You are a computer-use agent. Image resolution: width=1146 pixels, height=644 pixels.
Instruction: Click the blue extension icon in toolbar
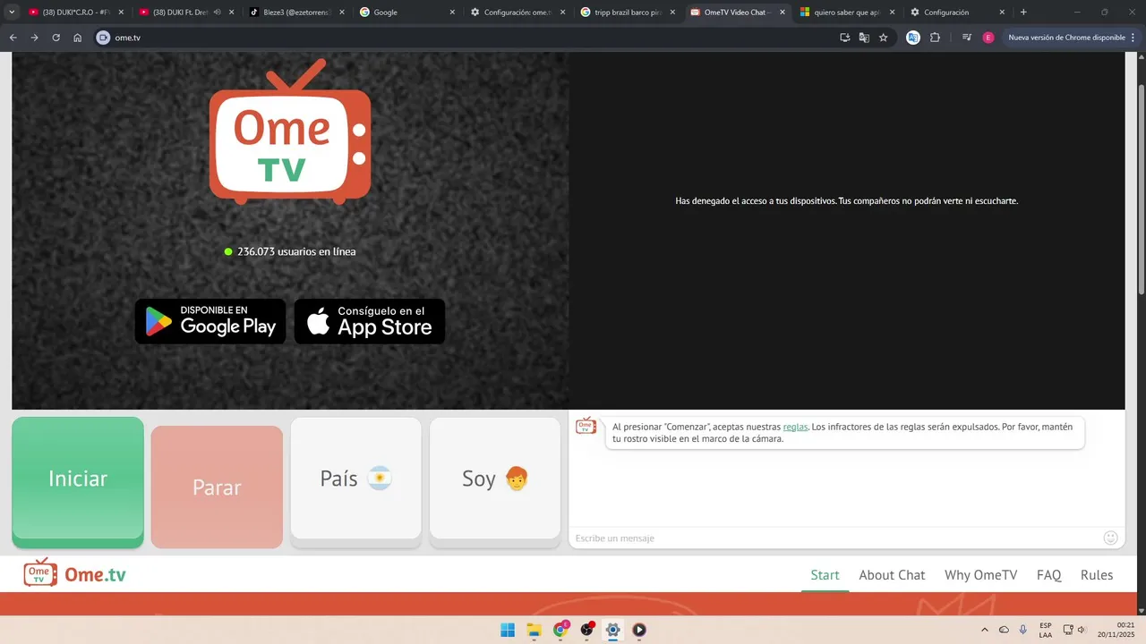913,38
